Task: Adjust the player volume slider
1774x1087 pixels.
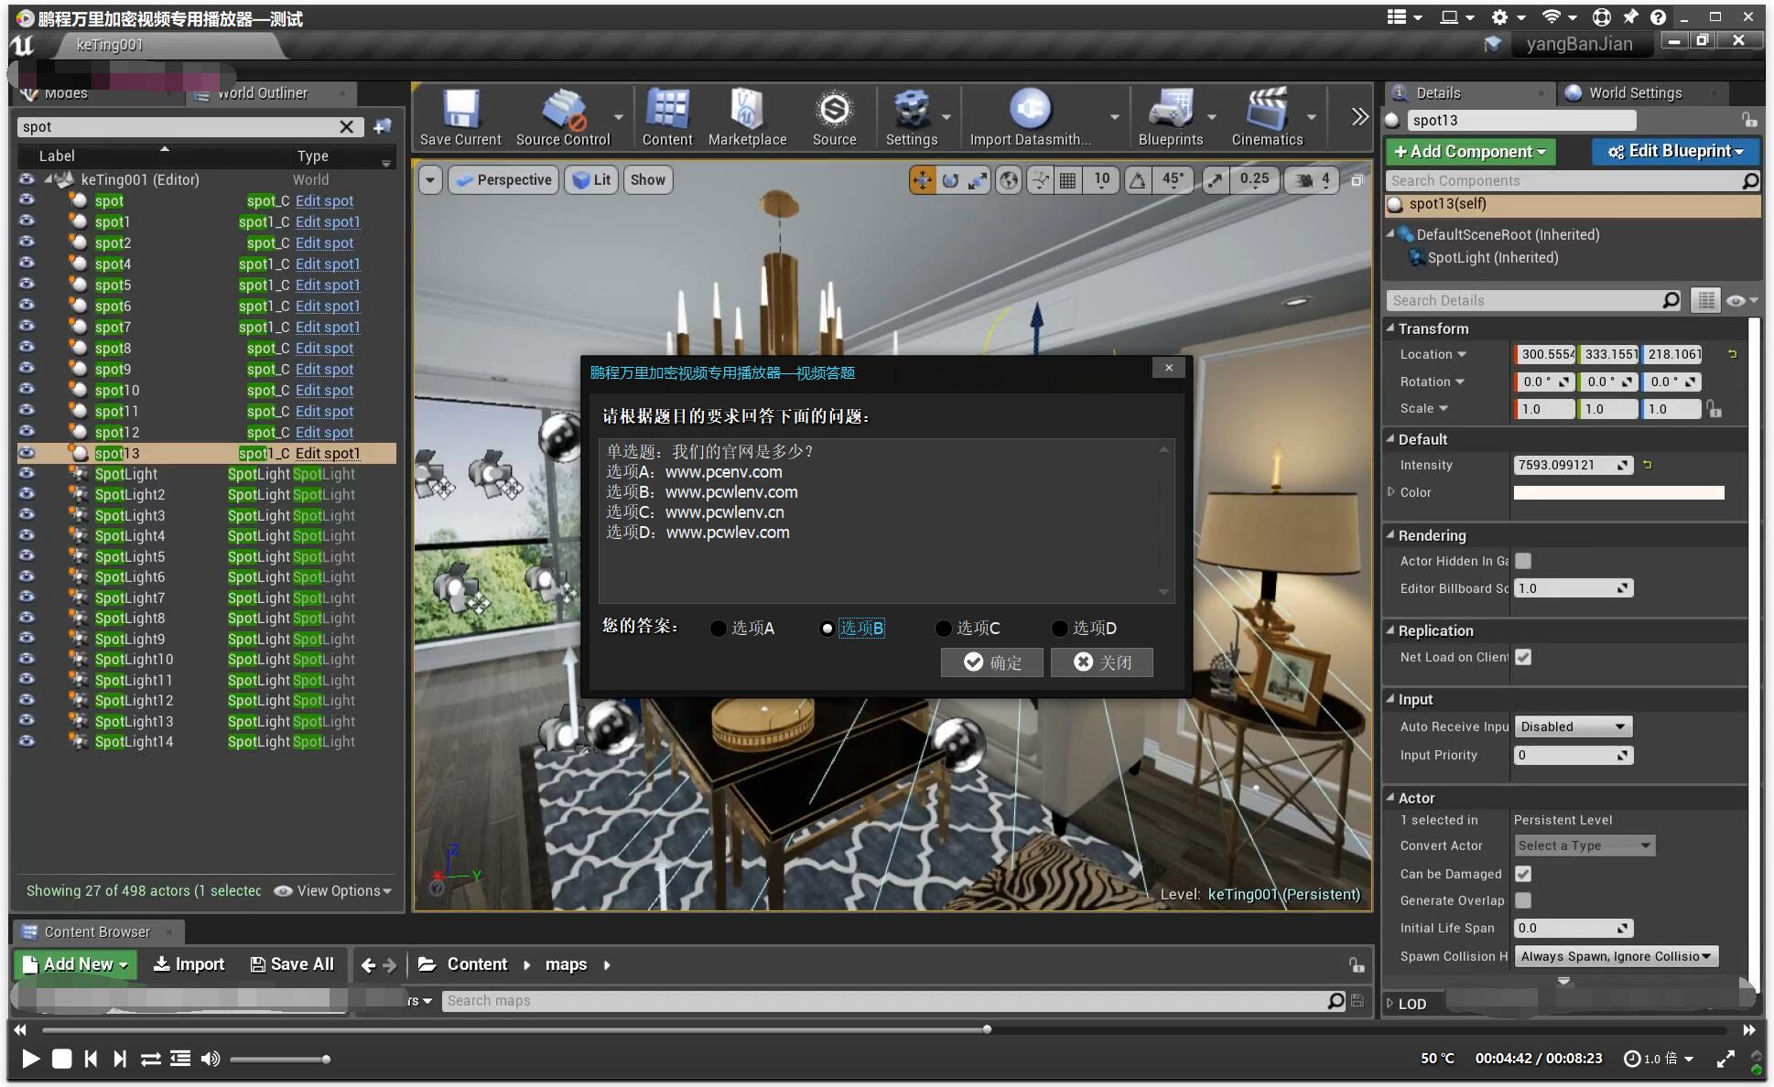Action: (x=280, y=1060)
